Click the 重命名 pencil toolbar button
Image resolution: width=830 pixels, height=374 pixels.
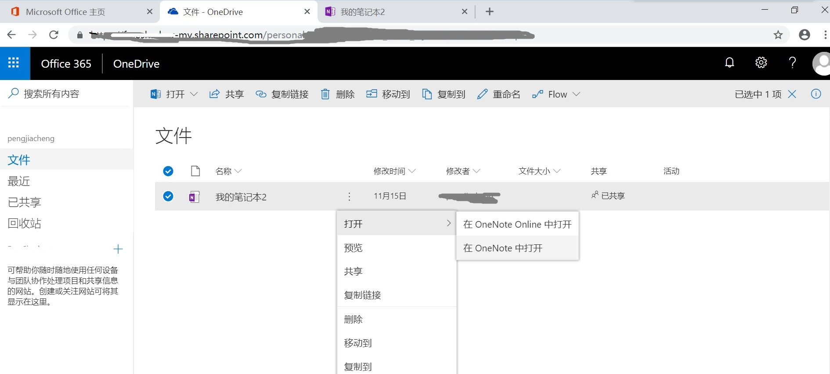[x=498, y=94]
